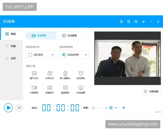163x131 pixels.
Task: Open the 桌面画板 tool
Action: coord(65,90)
